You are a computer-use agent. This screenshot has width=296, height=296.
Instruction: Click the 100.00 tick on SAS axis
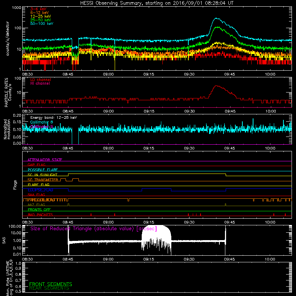(x=15, y=226)
